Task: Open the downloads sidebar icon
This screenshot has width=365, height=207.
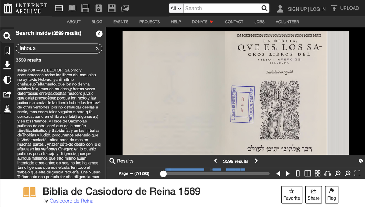Action: click(x=7, y=65)
